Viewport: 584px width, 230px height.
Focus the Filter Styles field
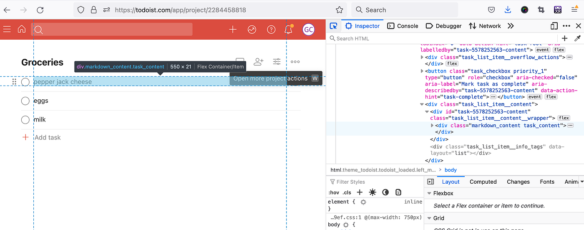pyautogui.click(x=375, y=182)
